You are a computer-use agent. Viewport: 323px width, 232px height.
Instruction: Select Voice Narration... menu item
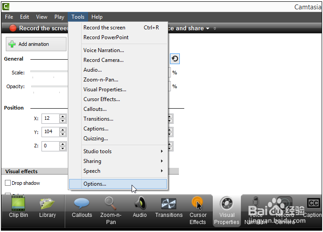[118, 50]
